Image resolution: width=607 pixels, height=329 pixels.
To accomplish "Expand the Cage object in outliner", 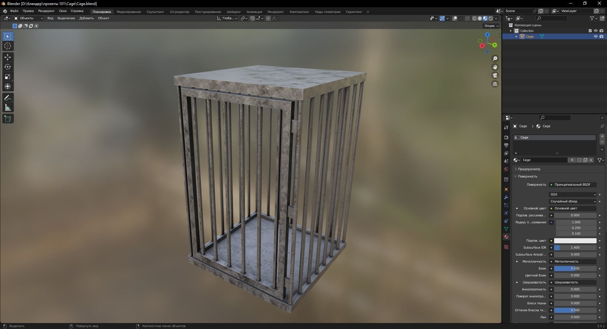I will tap(517, 37).
